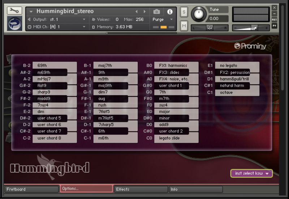Click the m69th key at A#-2
289x199 pixels.
point(50,72)
